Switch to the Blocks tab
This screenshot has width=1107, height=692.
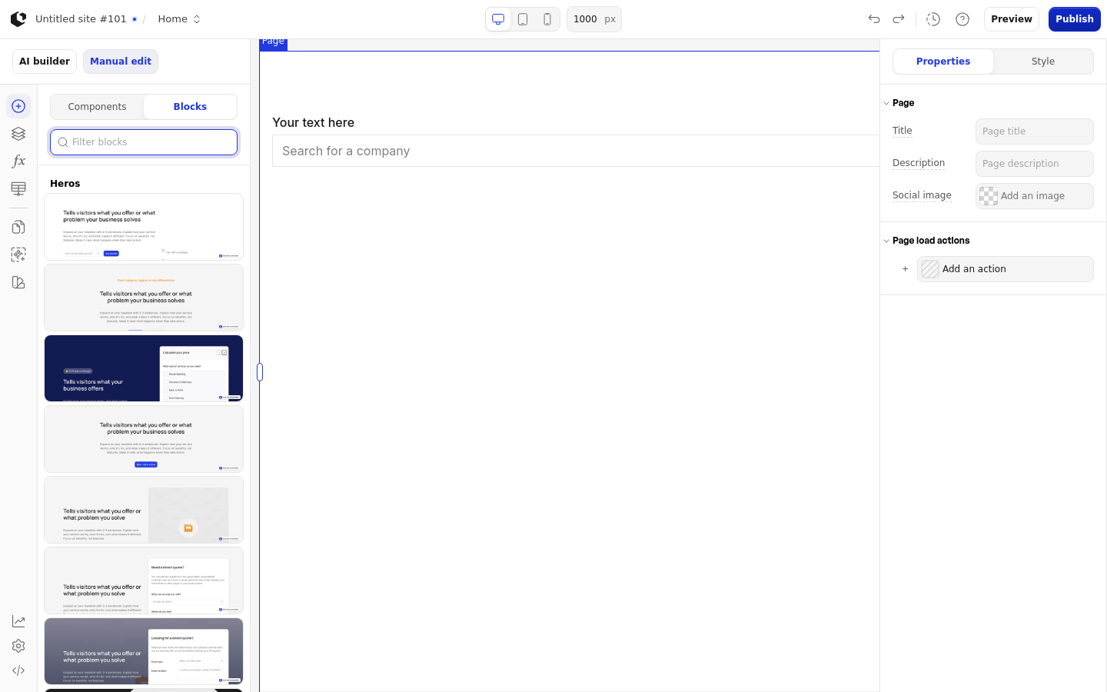(x=190, y=107)
